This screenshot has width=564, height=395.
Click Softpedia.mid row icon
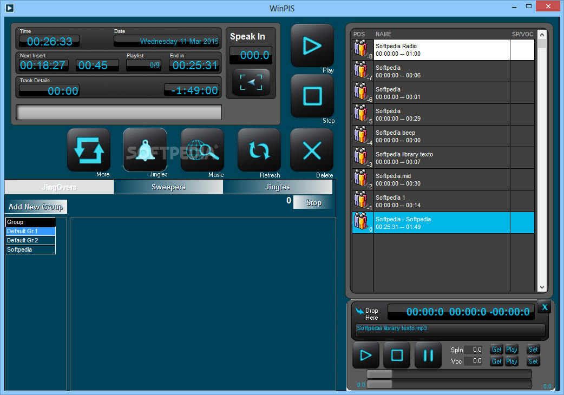(x=361, y=178)
